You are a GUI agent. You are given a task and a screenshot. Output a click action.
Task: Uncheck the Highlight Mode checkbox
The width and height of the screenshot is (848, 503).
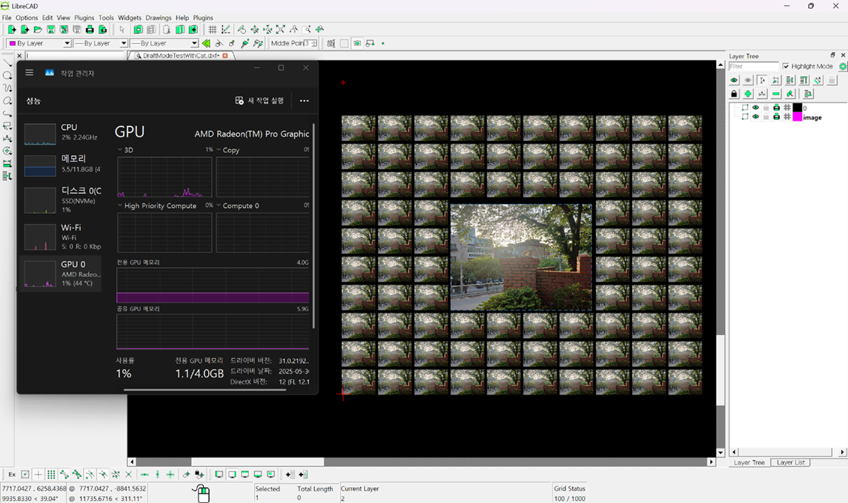coord(786,67)
